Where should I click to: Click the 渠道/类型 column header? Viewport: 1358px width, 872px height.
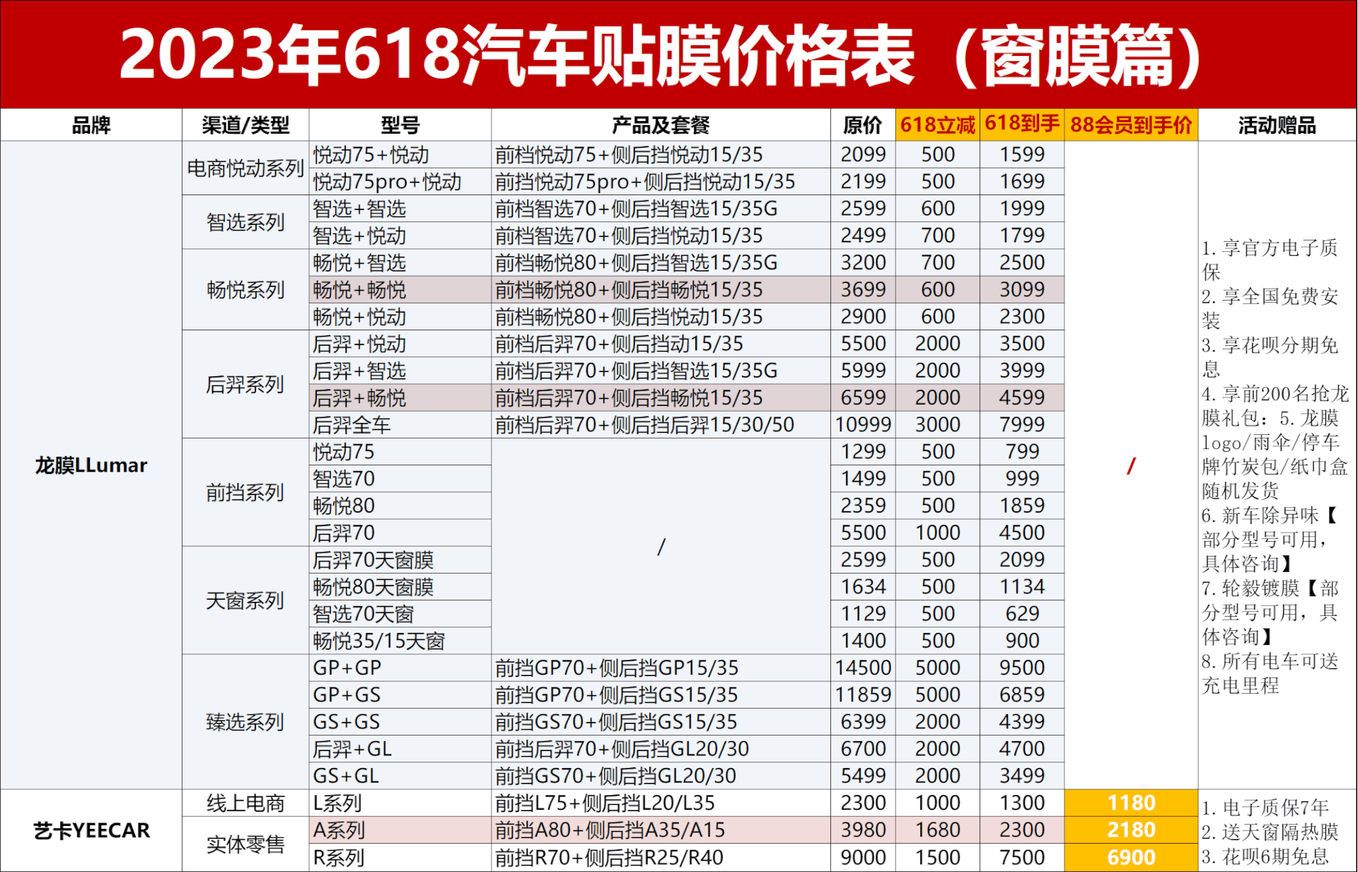(245, 125)
